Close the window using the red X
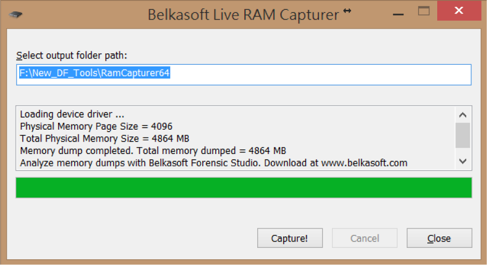Screen dimensions: 487x265 tap(458, 11)
